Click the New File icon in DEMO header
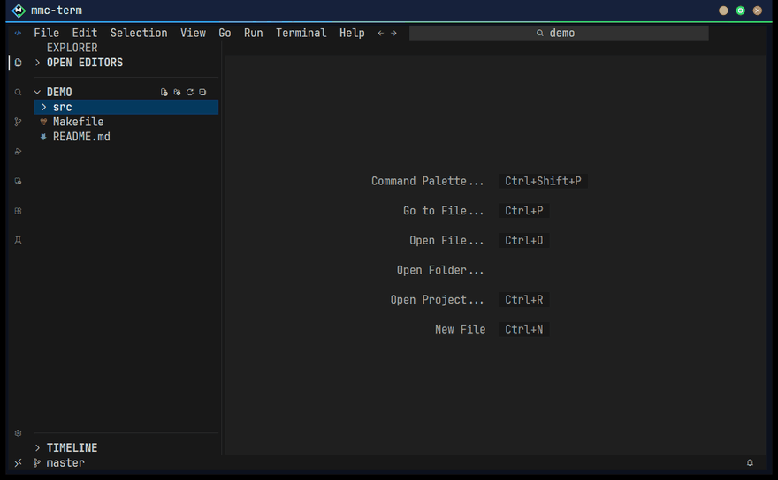Image resolution: width=778 pixels, height=480 pixels. click(164, 92)
